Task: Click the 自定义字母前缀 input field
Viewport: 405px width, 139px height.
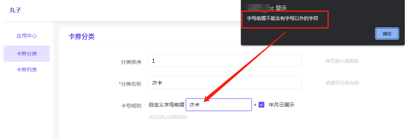Action: point(219,105)
